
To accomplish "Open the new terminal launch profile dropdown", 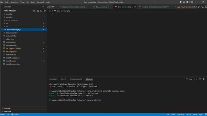I will (197, 79).
